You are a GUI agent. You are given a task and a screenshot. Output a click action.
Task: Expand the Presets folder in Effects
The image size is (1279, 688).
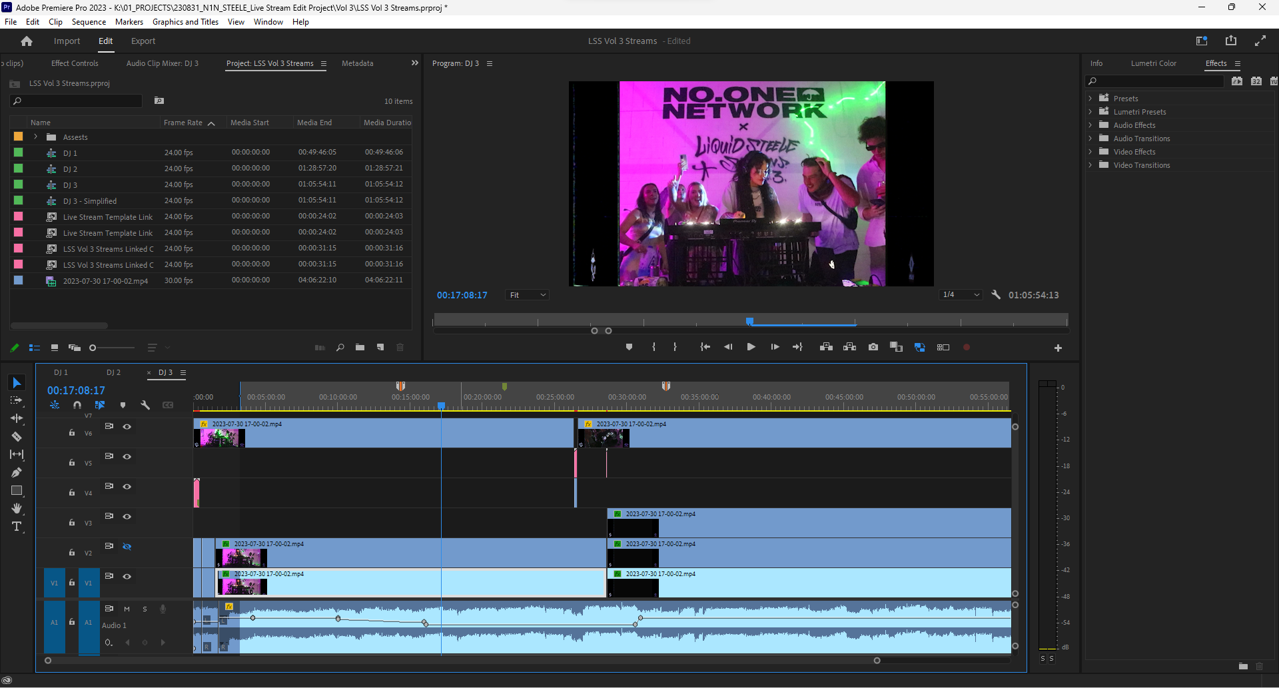pyautogui.click(x=1090, y=98)
